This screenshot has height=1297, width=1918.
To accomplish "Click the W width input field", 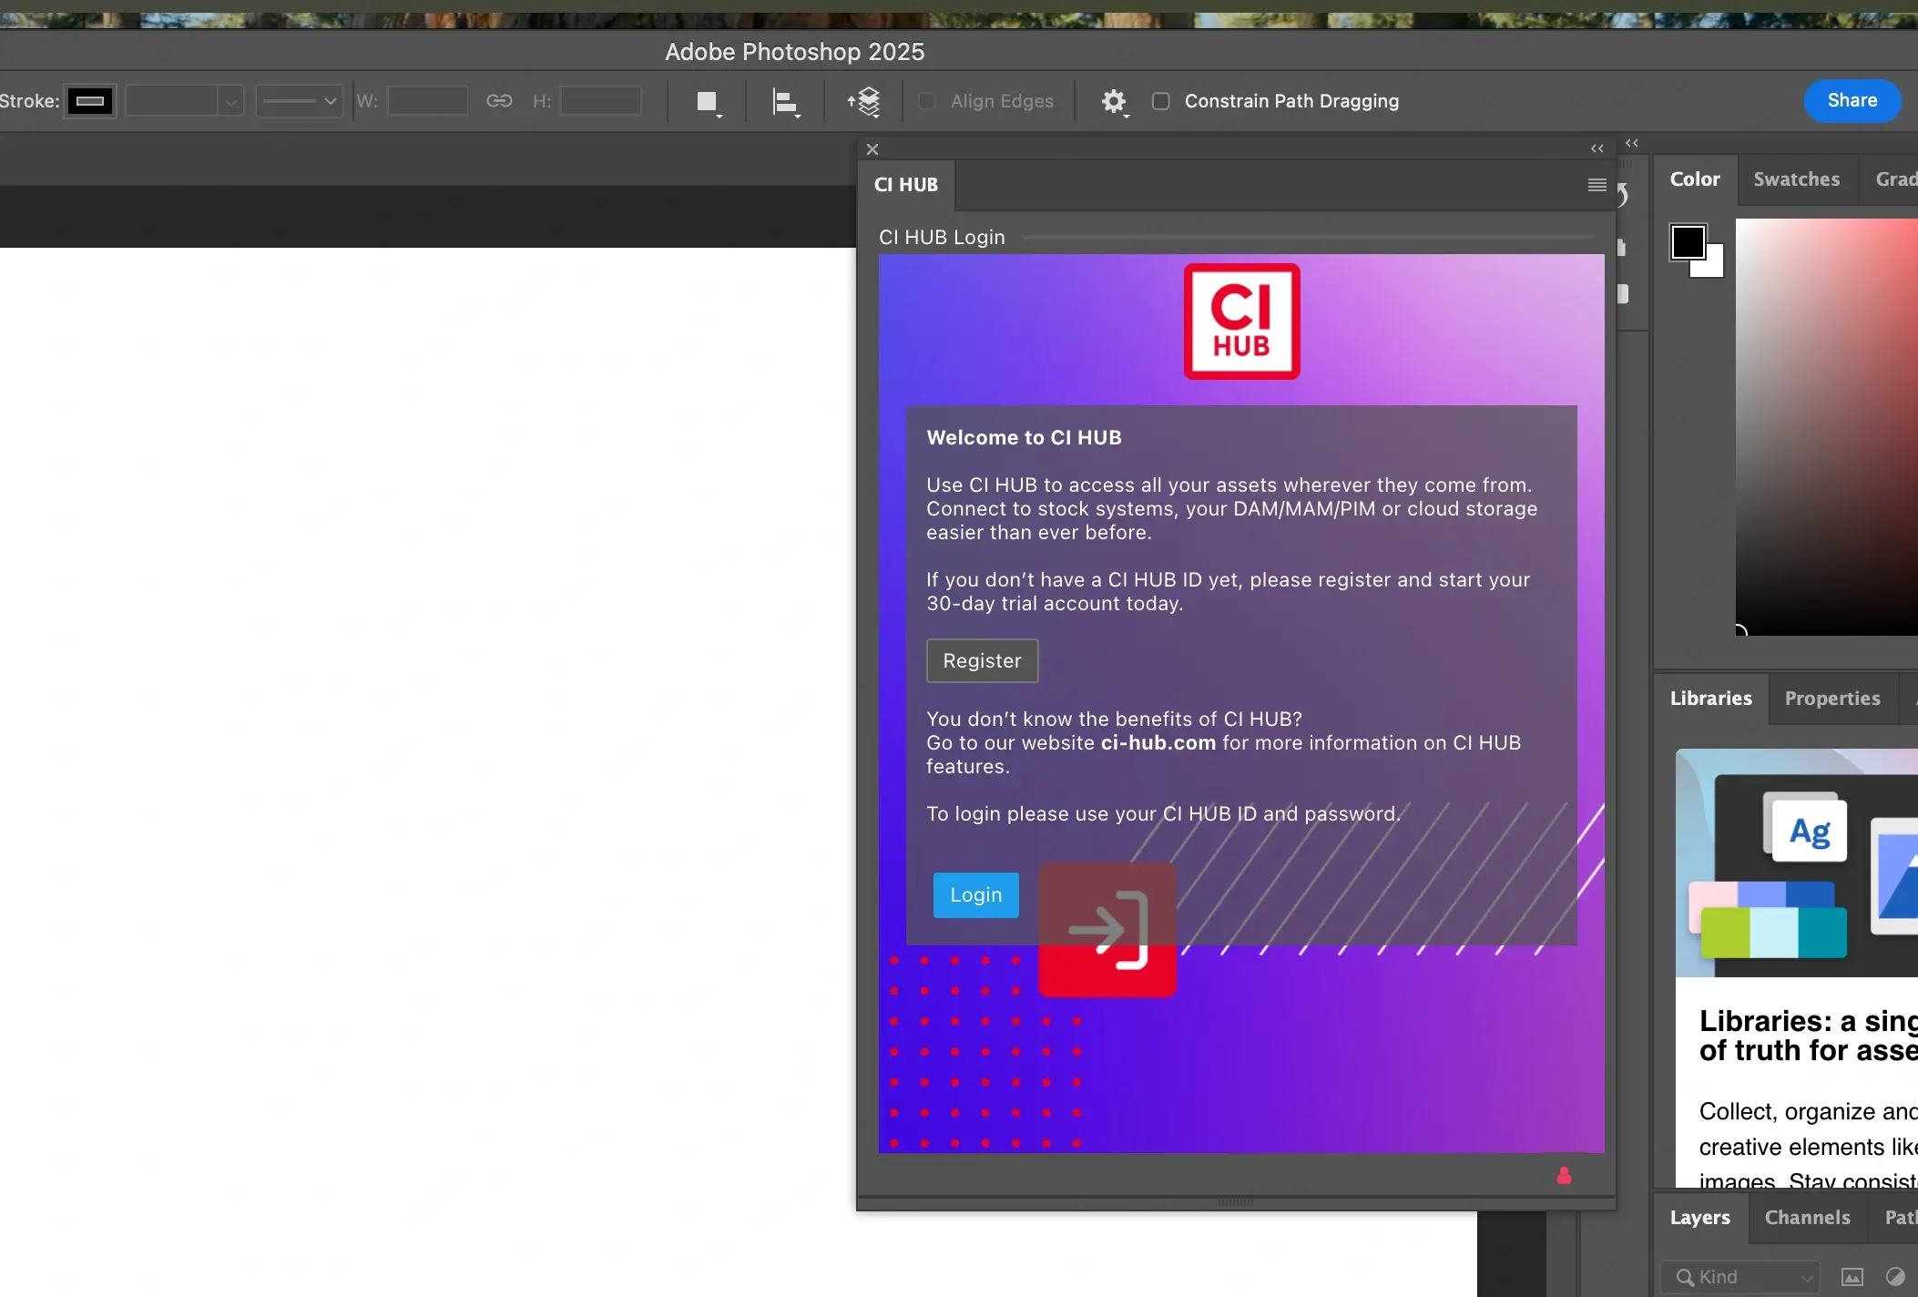I will 427,101.
